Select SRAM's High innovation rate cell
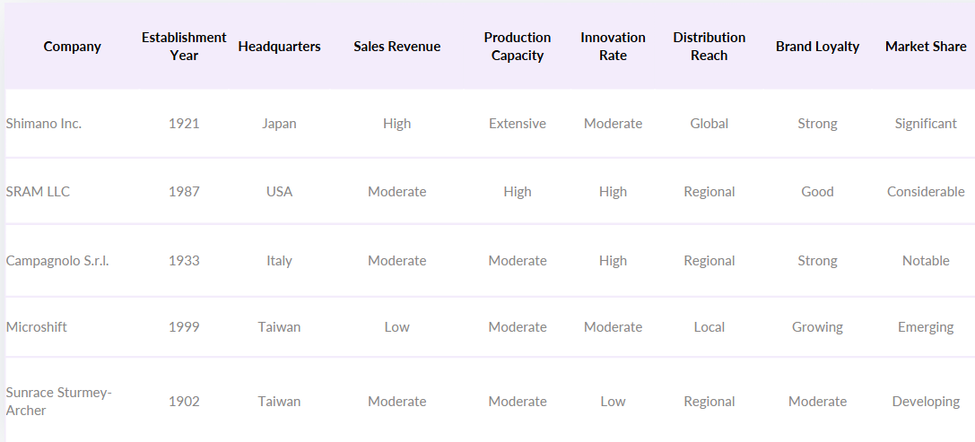This screenshot has width=975, height=442. point(614,192)
